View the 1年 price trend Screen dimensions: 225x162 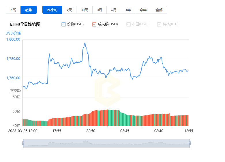point(128,10)
